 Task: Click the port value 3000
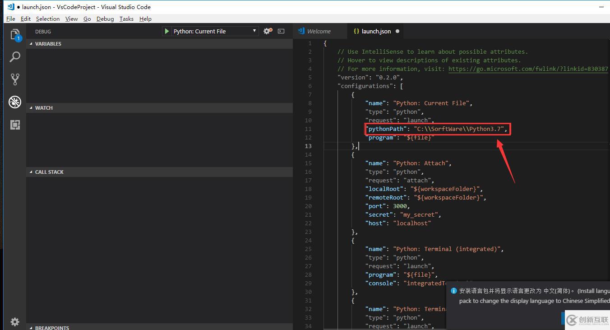click(400, 206)
